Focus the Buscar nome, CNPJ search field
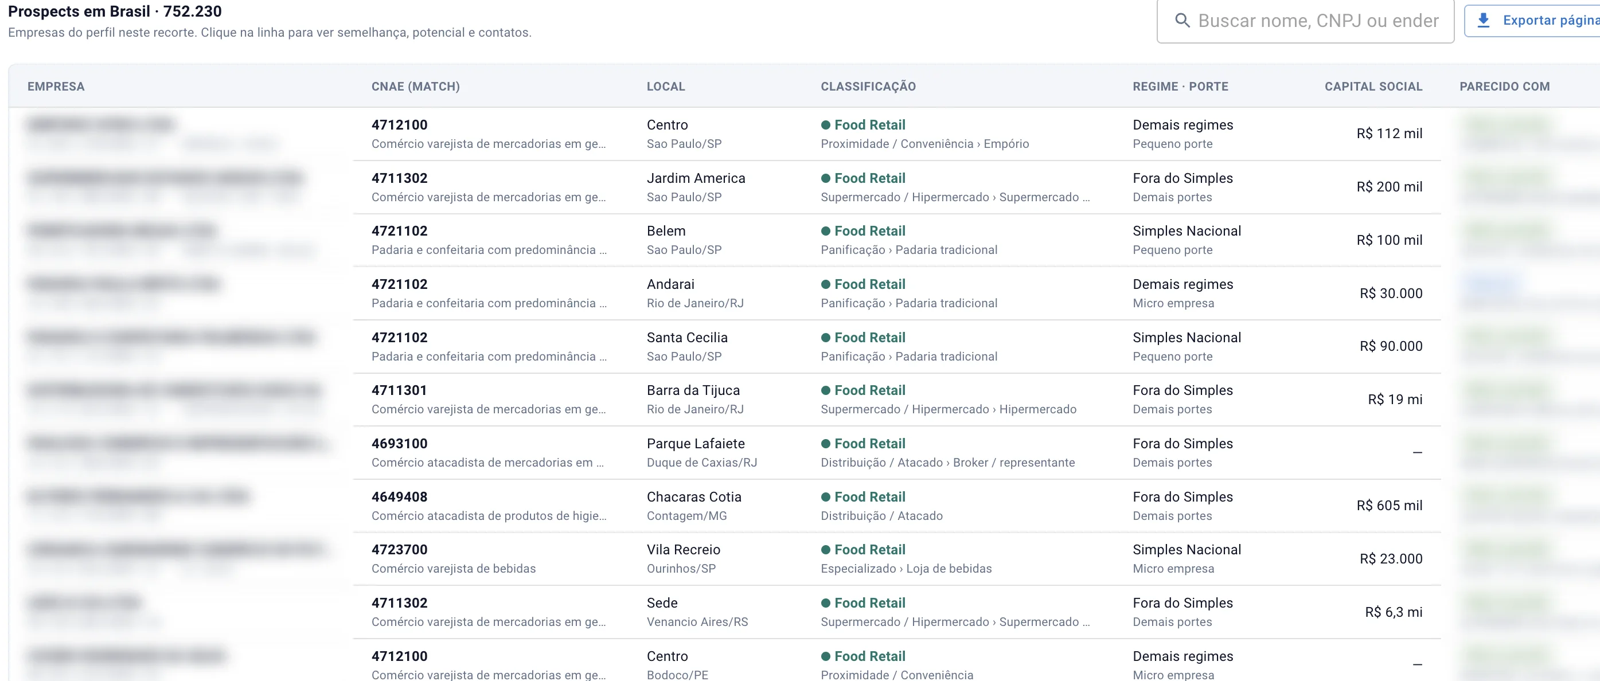Viewport: 1600px width, 681px height. coord(1305,21)
